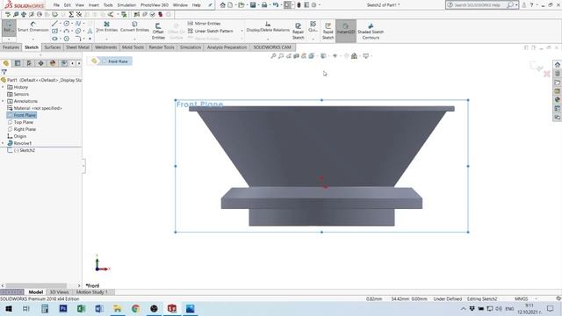Open the DimXpertManager tab
Viewport: 562px width, 316px height.
(x=41, y=63)
